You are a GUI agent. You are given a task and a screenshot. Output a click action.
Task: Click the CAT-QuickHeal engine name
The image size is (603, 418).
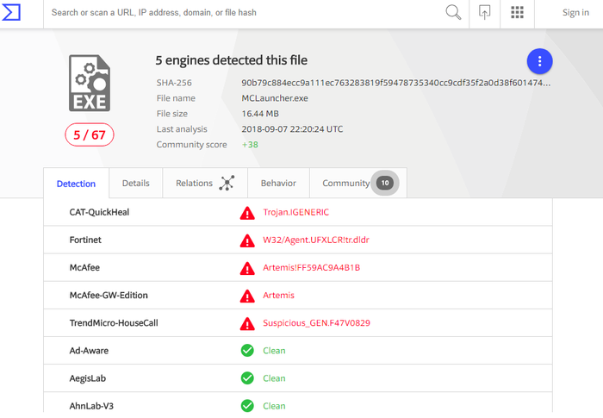(x=99, y=213)
